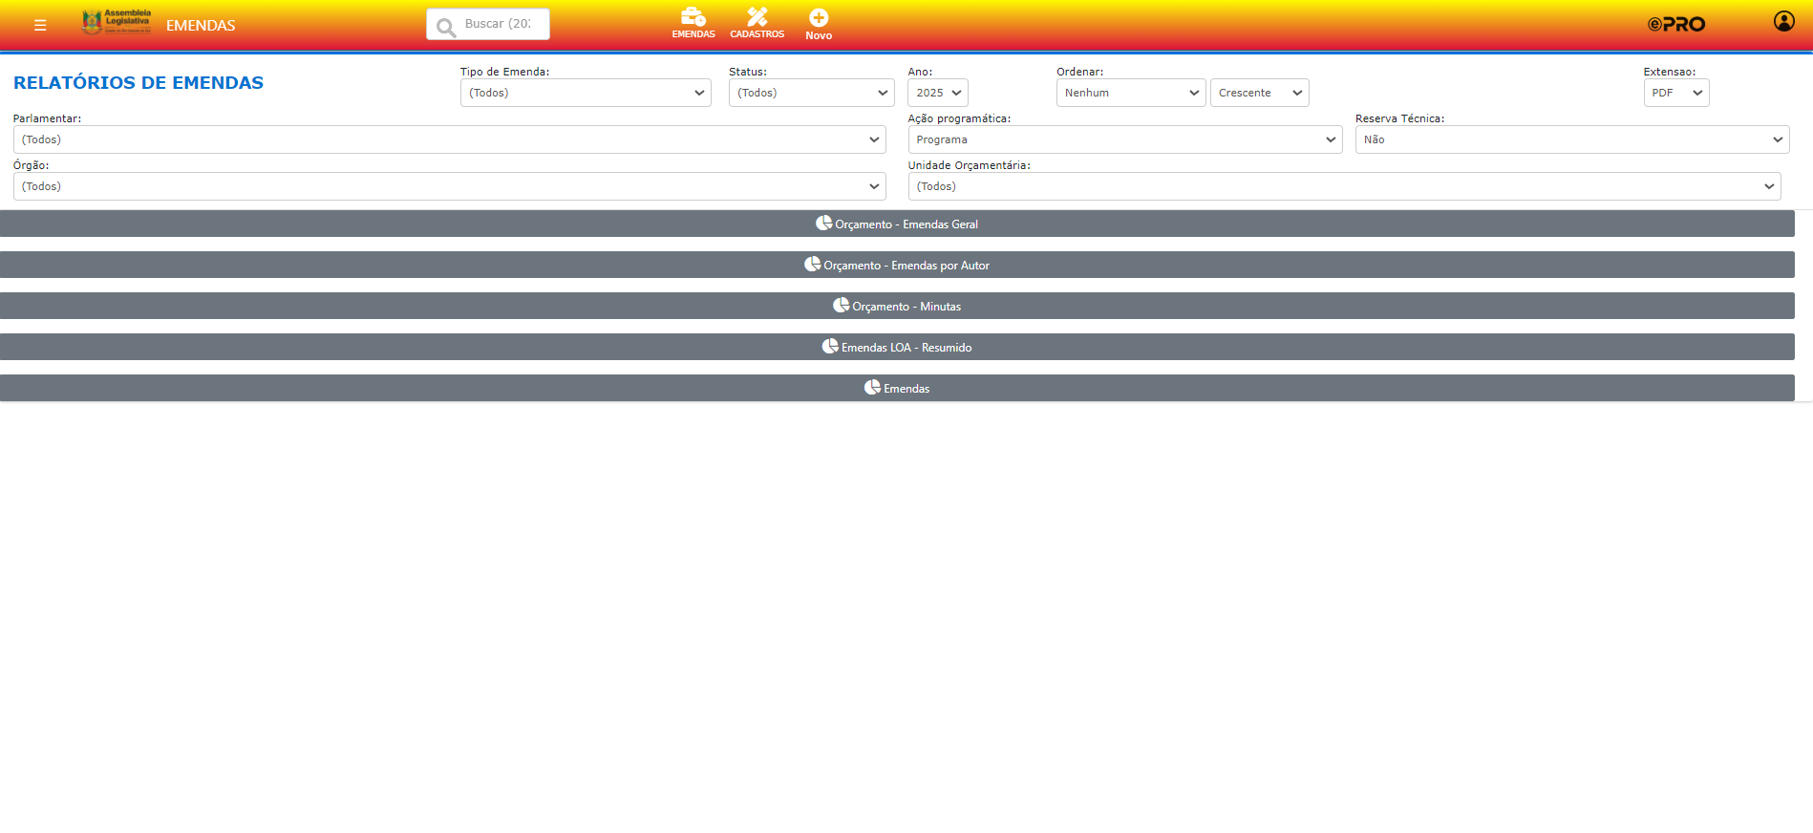
Task: Open the hamburger menu icon
Action: [x=40, y=25]
